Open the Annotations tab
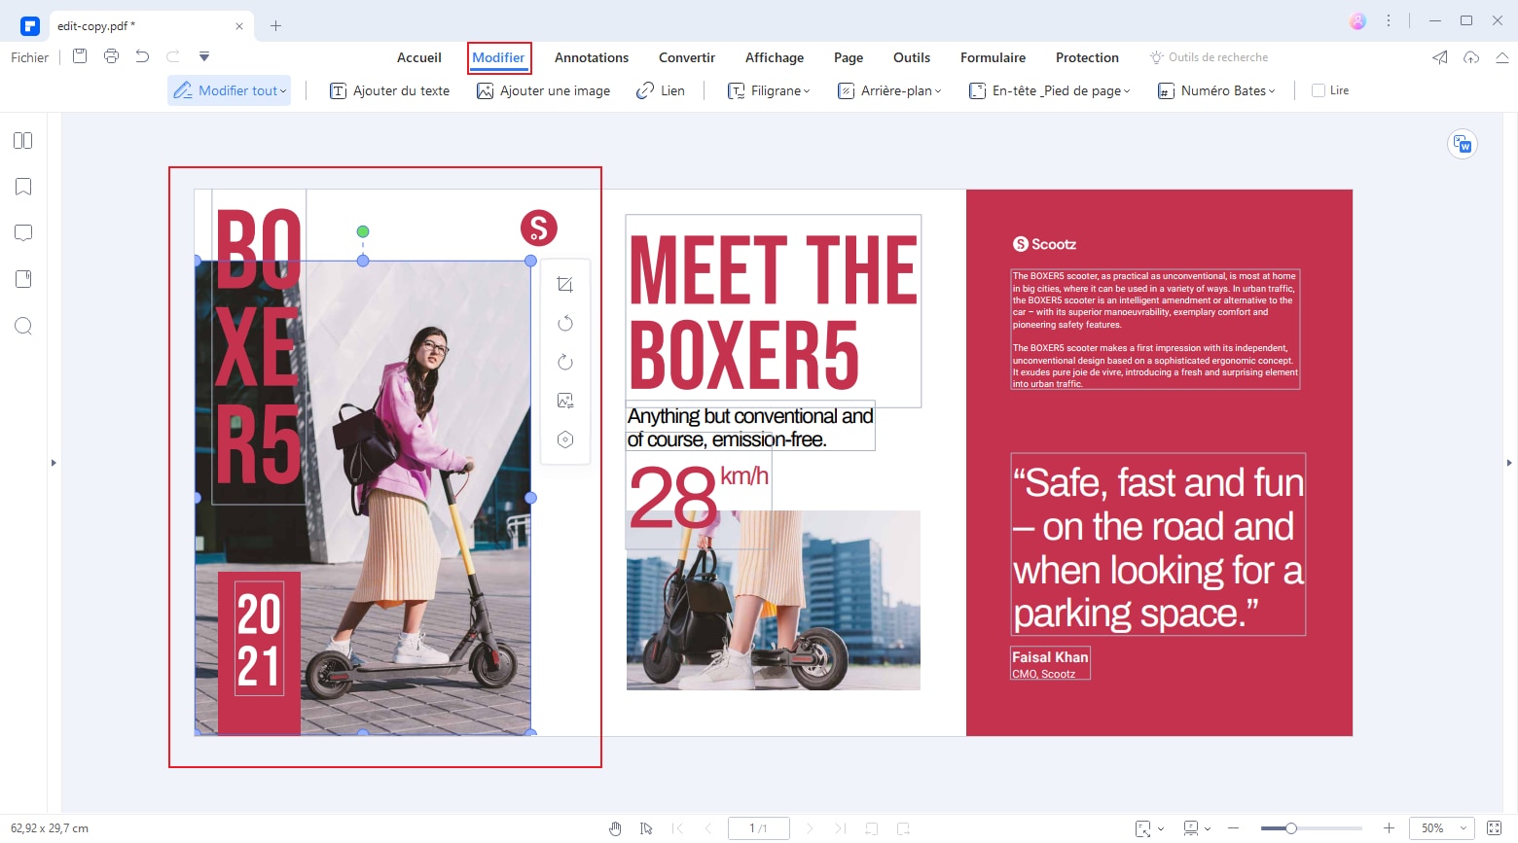Image resolution: width=1518 pixels, height=843 pixels. [592, 57]
